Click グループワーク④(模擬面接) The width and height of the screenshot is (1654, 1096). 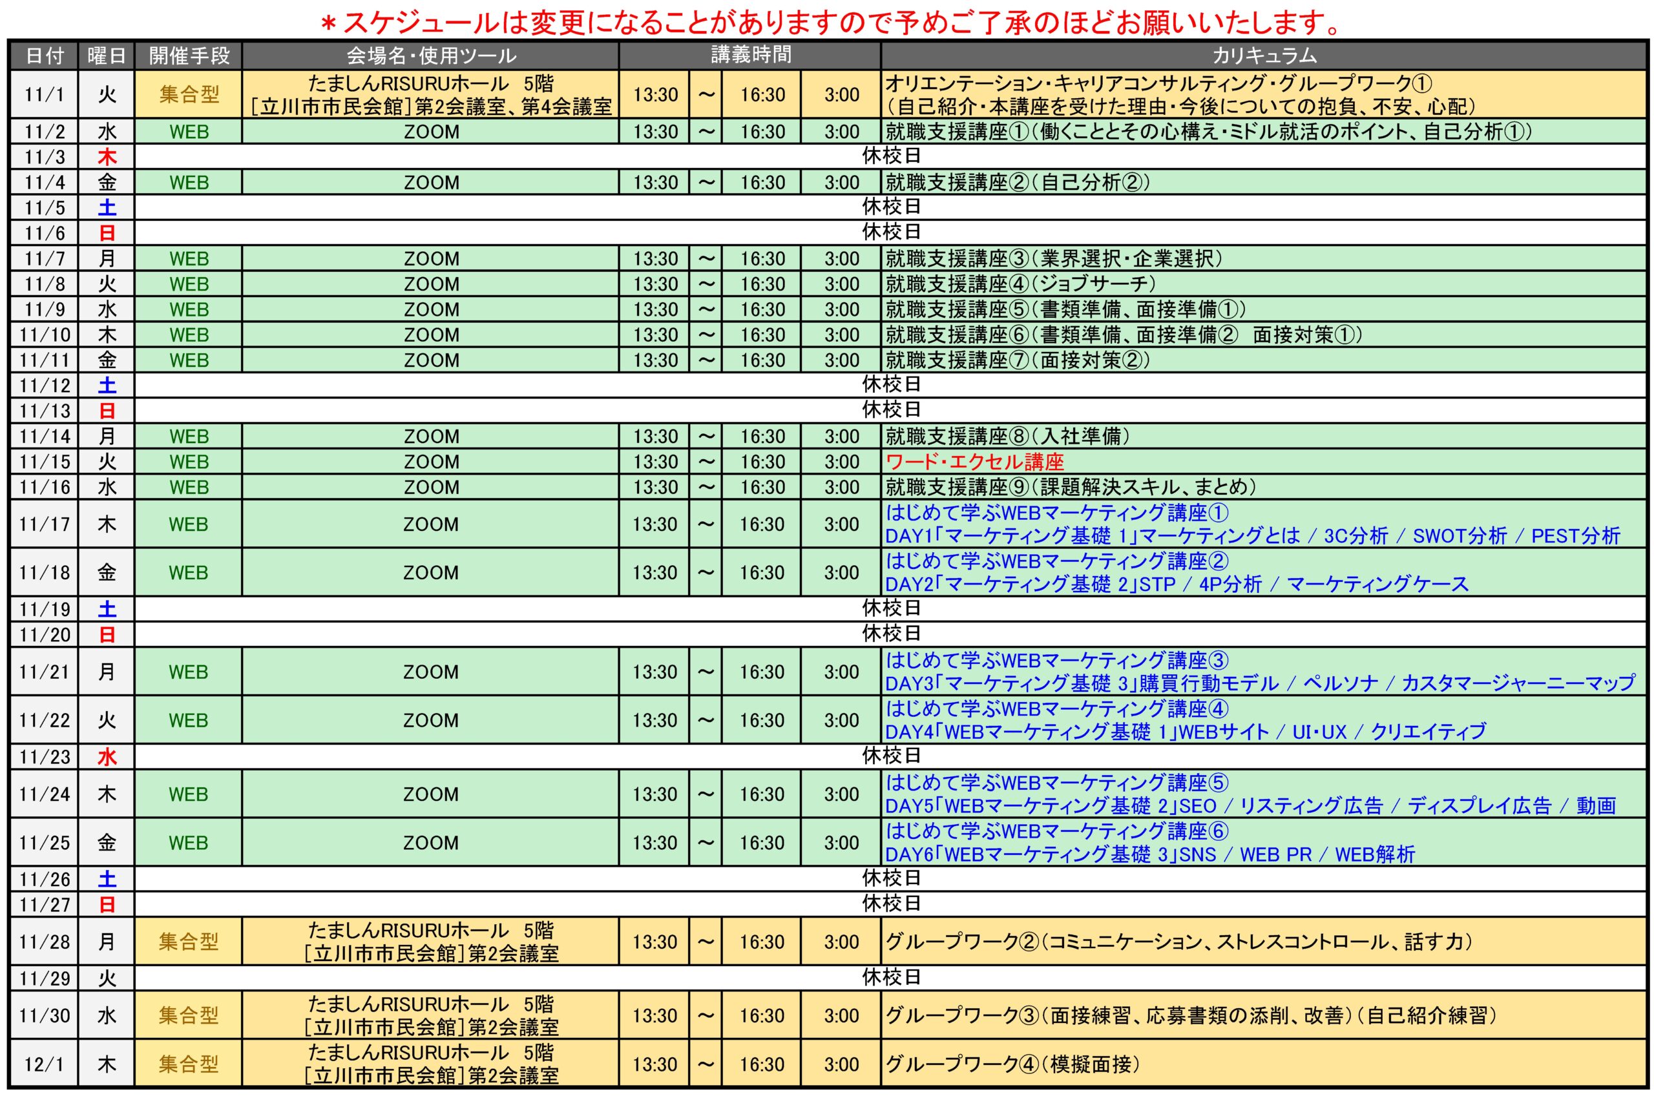coord(1012,1064)
